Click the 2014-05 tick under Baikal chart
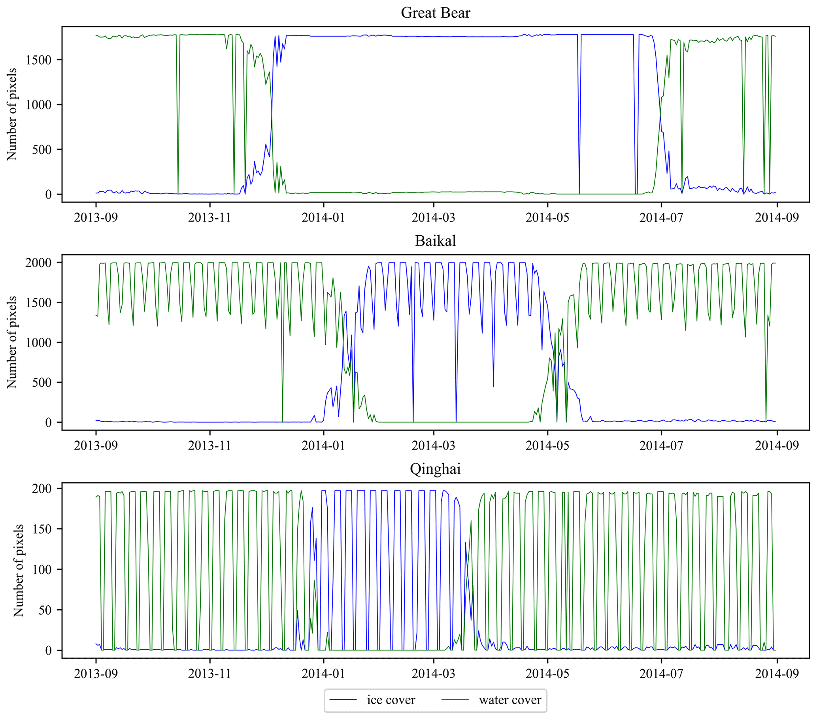817x720 pixels. click(547, 445)
